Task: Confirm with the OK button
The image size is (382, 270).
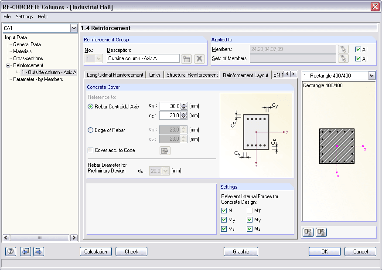Action: [324, 252]
